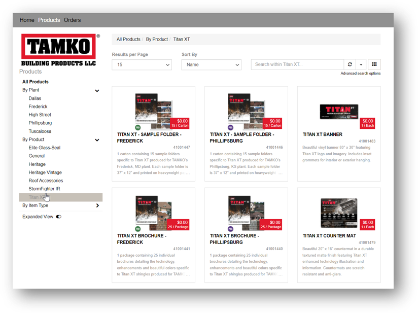Collapse the By Plant section
419x314 pixels.
(x=97, y=90)
